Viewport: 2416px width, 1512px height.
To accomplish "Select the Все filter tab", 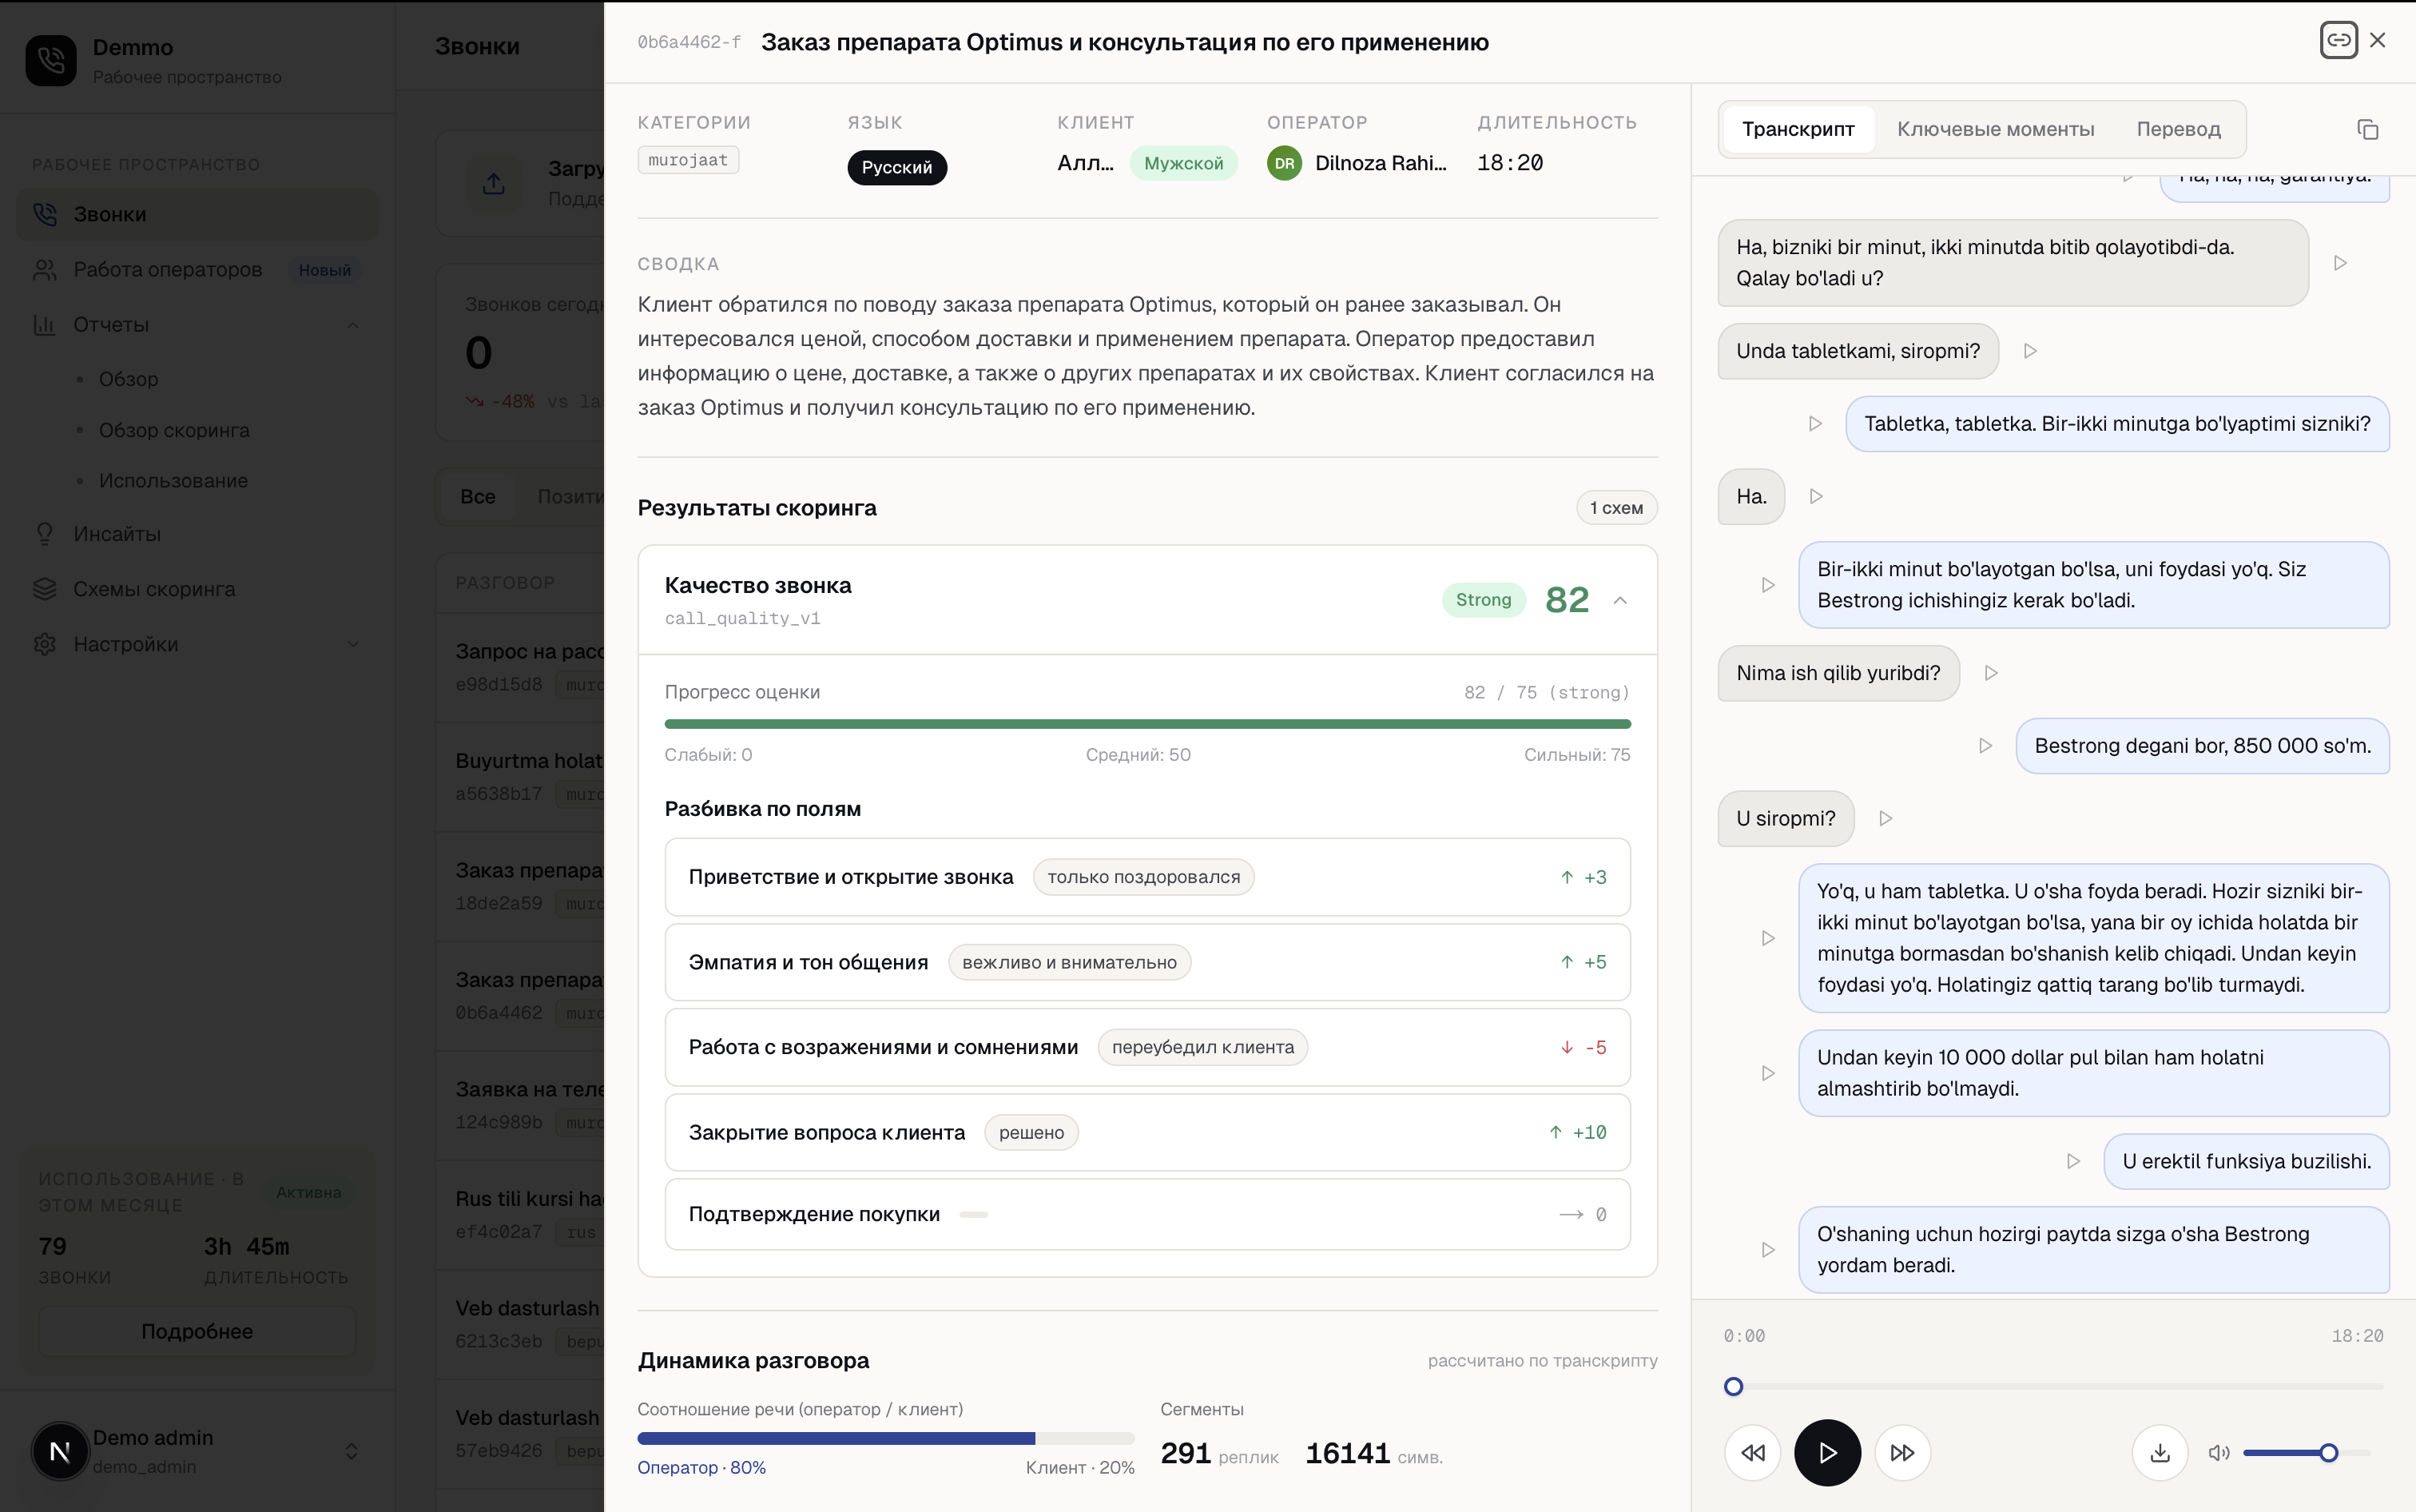I will point(478,497).
